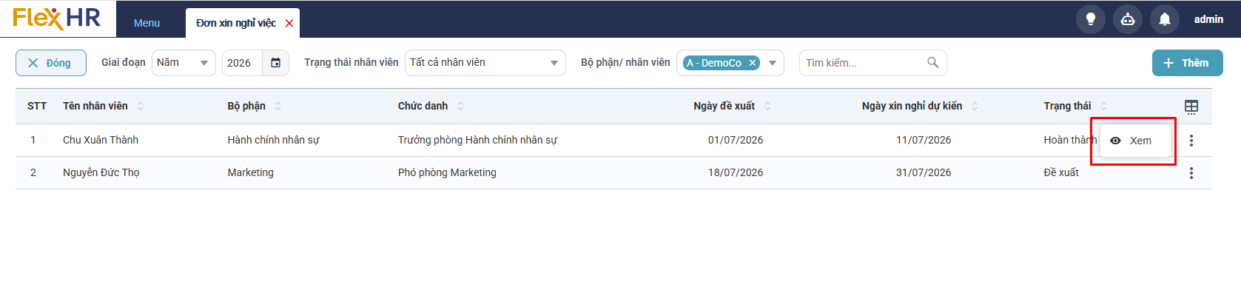Open the Tất cả nhân viên dropdown
Screen dimensions: 1241x290
[485, 63]
